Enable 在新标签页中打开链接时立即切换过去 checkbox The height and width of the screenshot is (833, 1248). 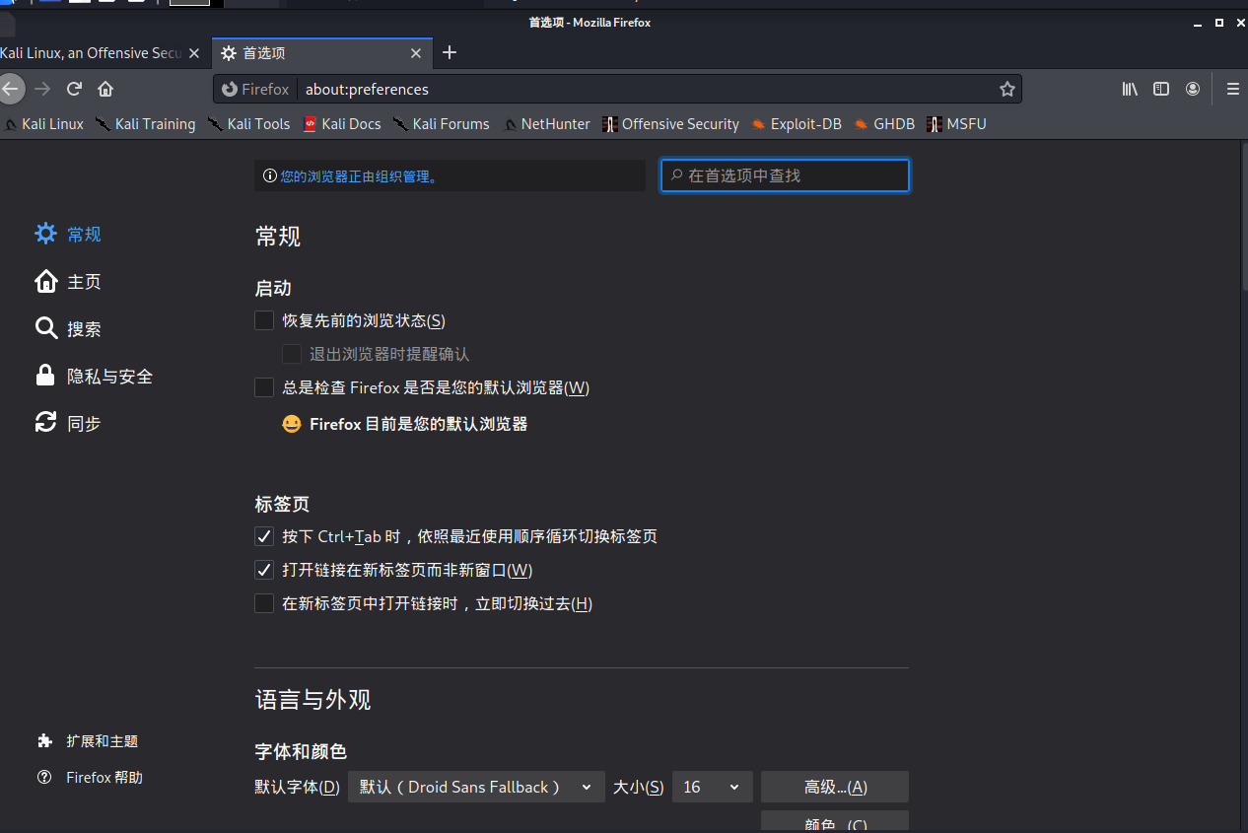(x=264, y=603)
